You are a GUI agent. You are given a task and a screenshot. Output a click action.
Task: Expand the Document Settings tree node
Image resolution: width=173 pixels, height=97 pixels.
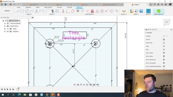pyautogui.click(x=5, y=23)
